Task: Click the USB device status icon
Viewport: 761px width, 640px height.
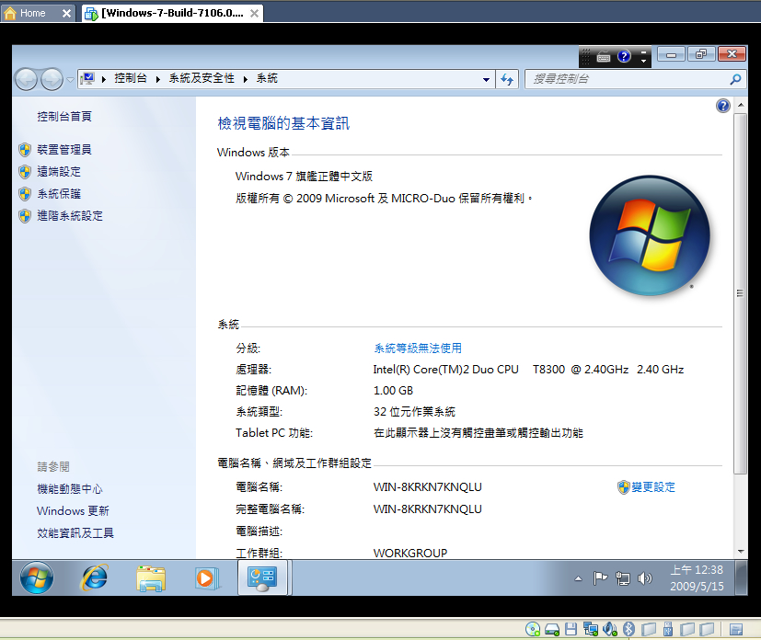Action: pos(668,629)
